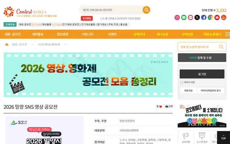Image resolution: width=230 pixels, height=144 pixels.
Task: Click the red 콘코알림 button
Action: click(87, 18)
